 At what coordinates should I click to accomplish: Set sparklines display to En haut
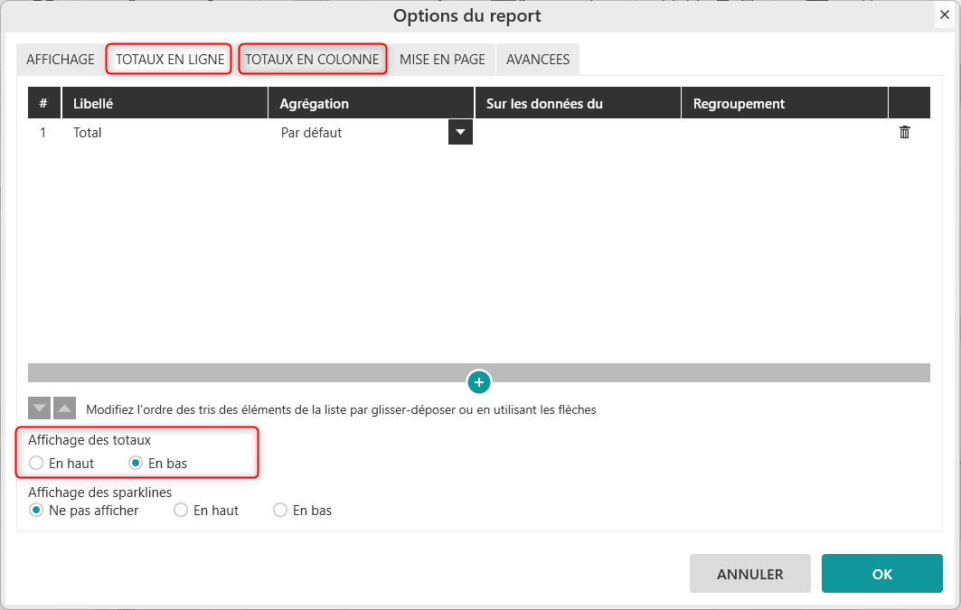181,511
